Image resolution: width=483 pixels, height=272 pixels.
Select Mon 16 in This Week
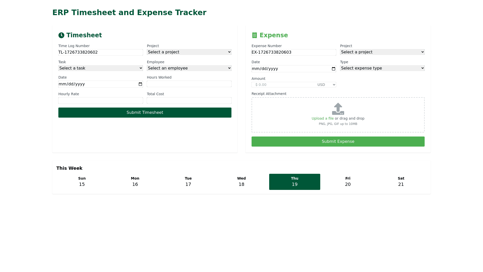(x=135, y=182)
